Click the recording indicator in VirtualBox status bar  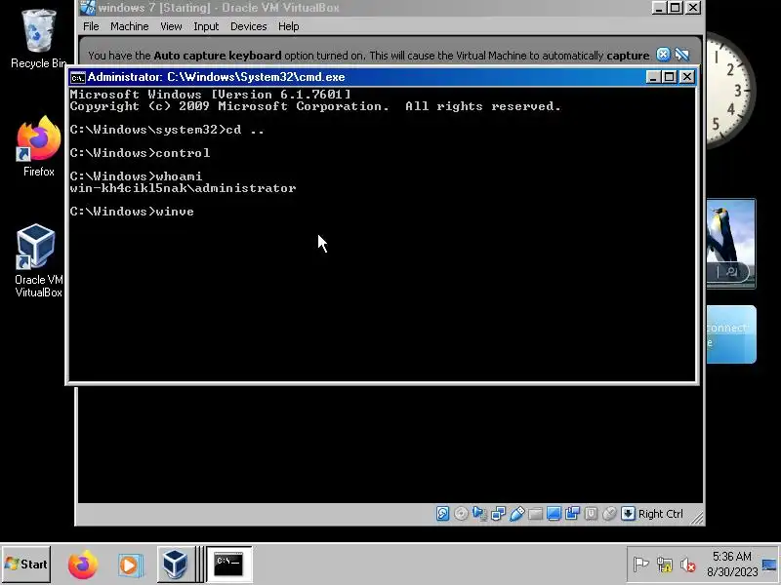pos(572,514)
